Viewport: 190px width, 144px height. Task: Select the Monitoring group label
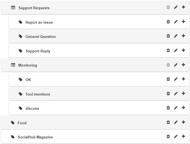coord(27,65)
